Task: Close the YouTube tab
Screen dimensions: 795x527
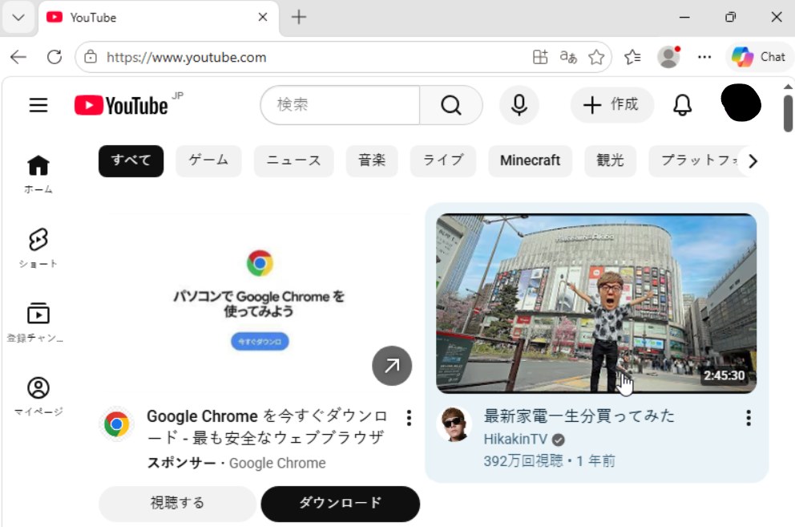Action: (263, 18)
